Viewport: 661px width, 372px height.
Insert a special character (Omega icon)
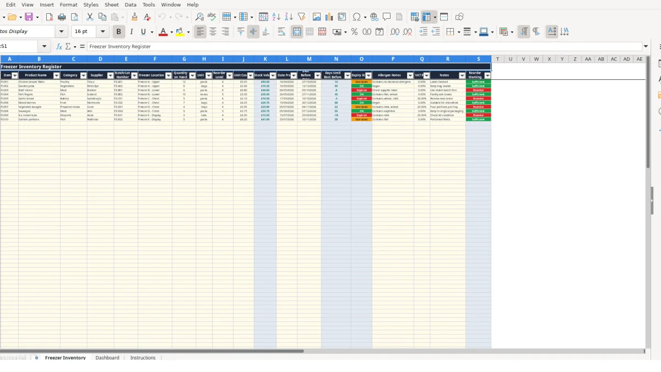coord(356,17)
